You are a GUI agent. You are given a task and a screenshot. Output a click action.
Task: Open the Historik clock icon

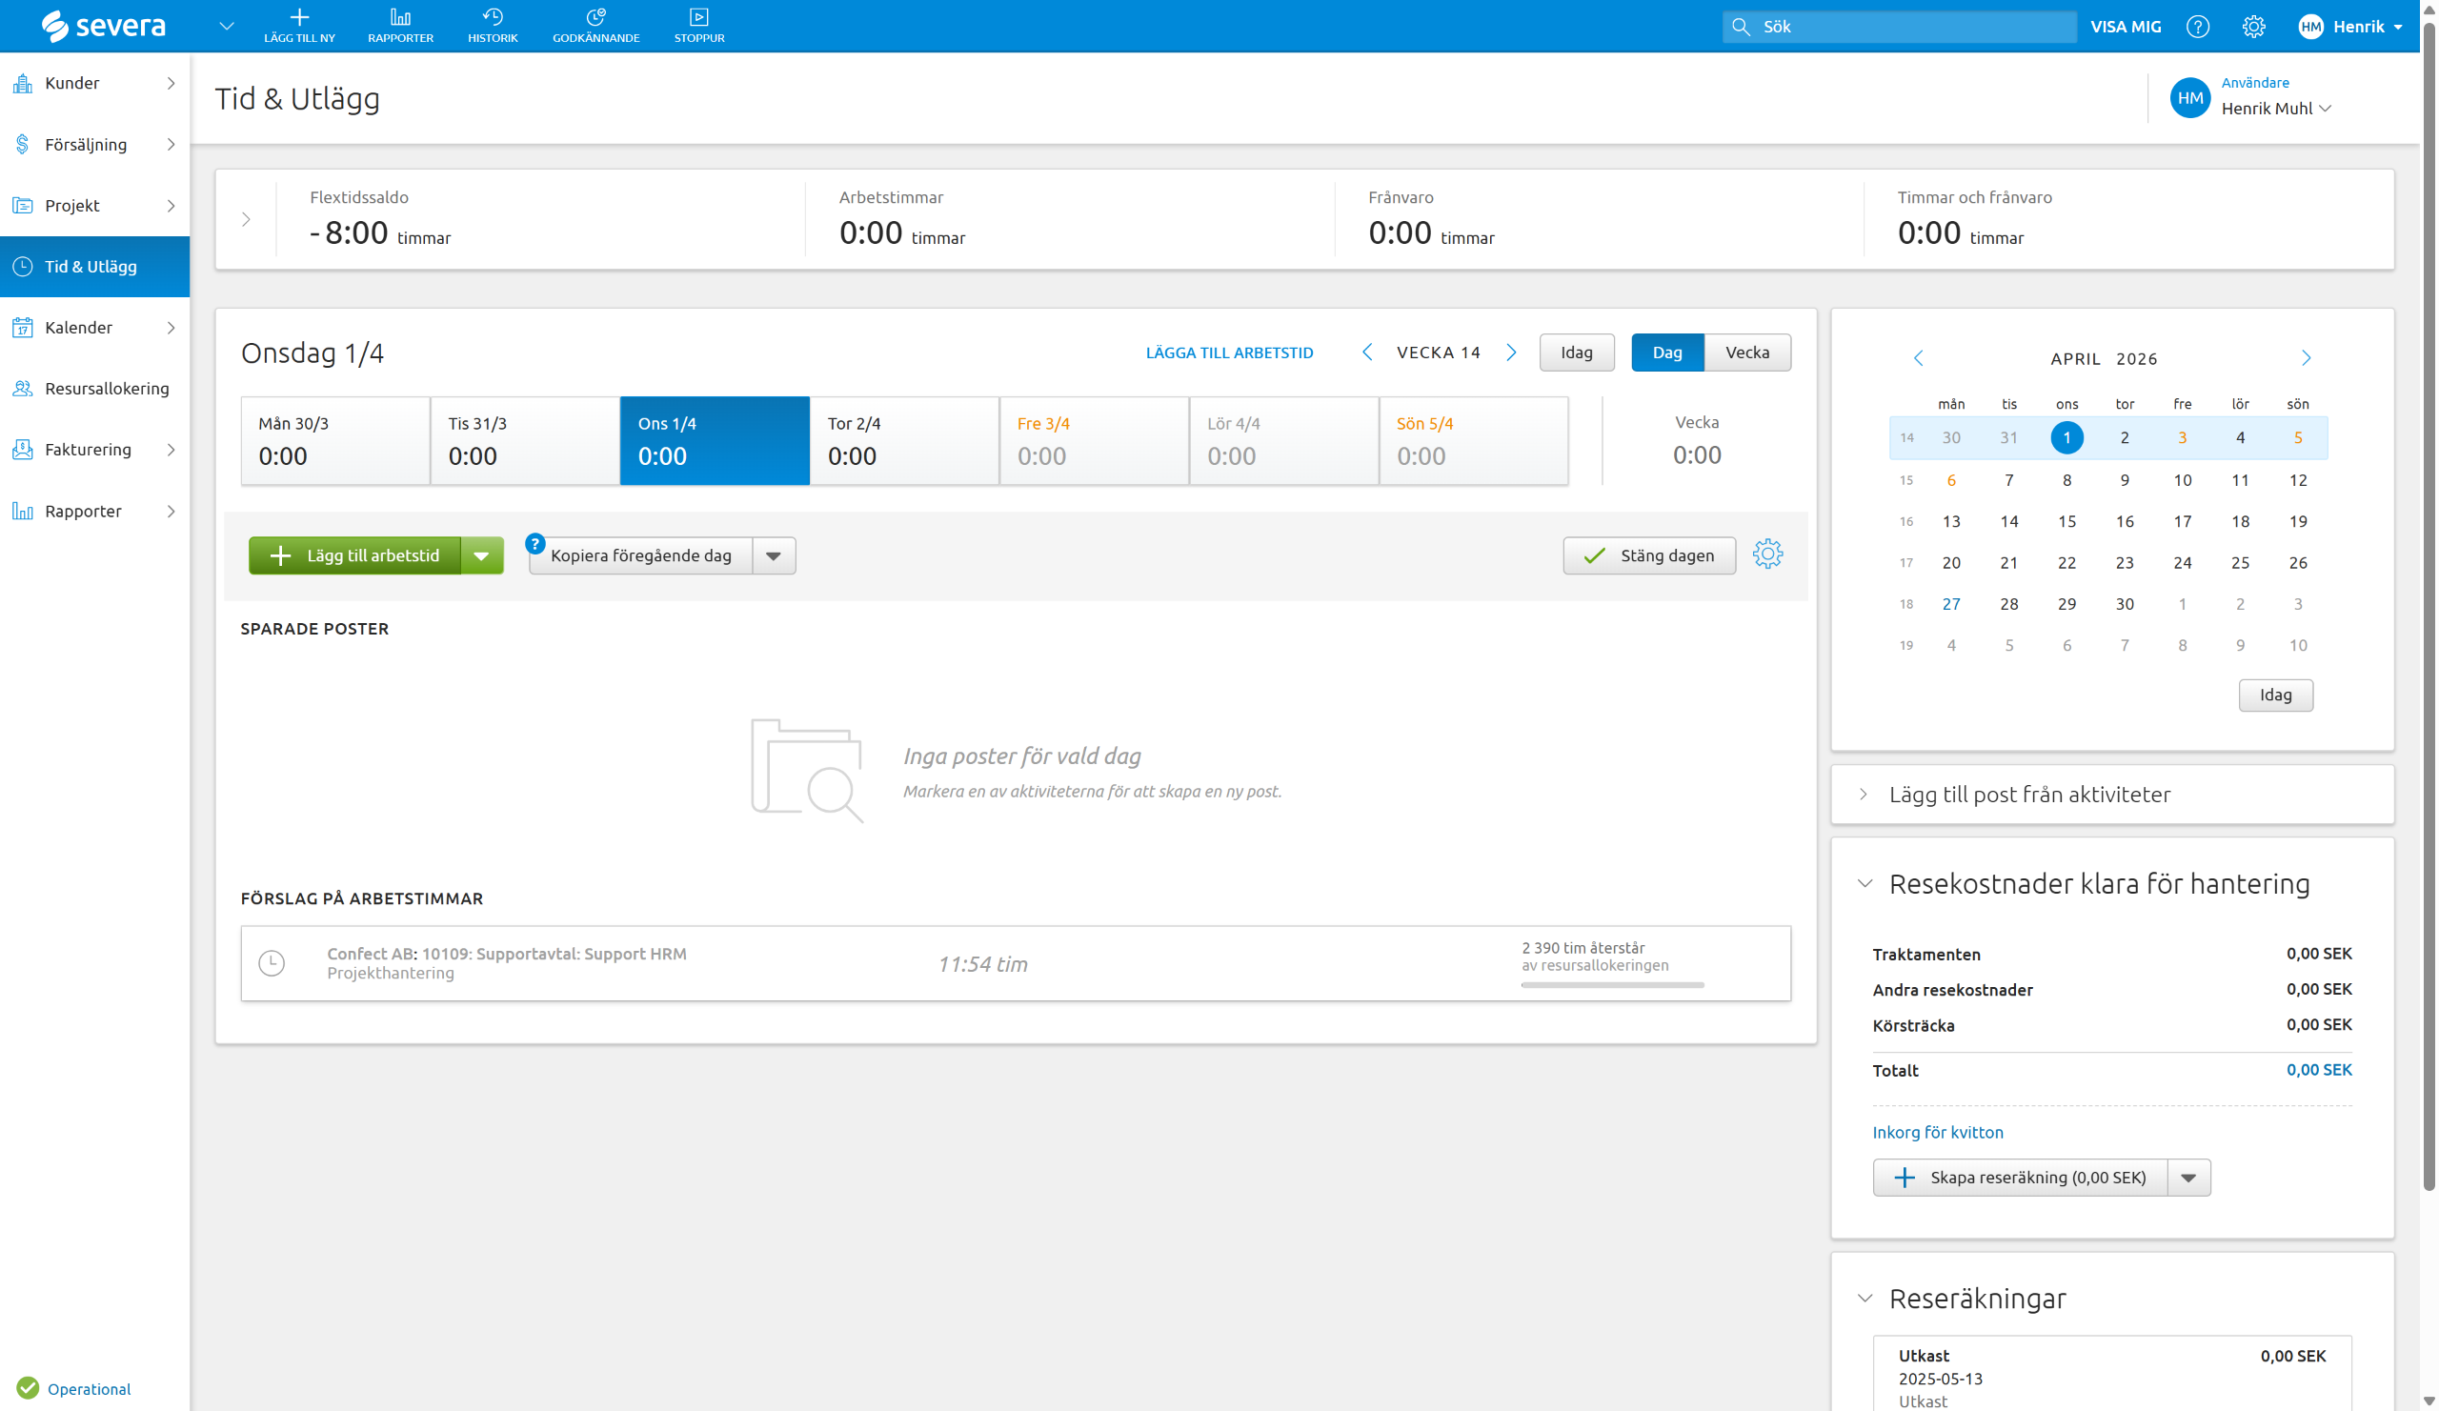(x=492, y=17)
